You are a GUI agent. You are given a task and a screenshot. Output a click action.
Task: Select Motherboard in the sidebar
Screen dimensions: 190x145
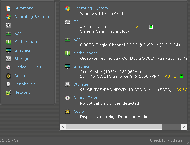[x=26, y=42]
